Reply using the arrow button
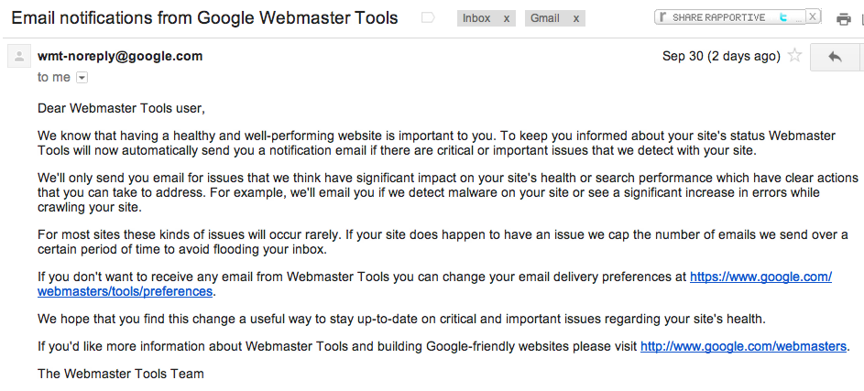Image resolution: width=864 pixels, height=391 pixels. (836, 56)
